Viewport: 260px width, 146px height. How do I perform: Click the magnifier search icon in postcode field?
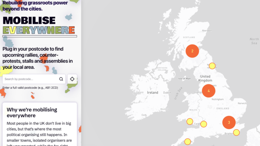click(x=61, y=79)
